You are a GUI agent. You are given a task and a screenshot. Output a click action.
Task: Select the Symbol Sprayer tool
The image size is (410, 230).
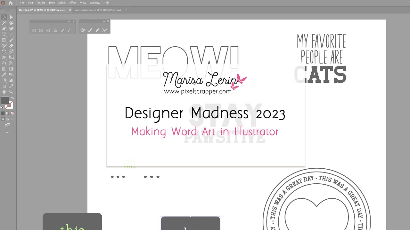pos(4,80)
